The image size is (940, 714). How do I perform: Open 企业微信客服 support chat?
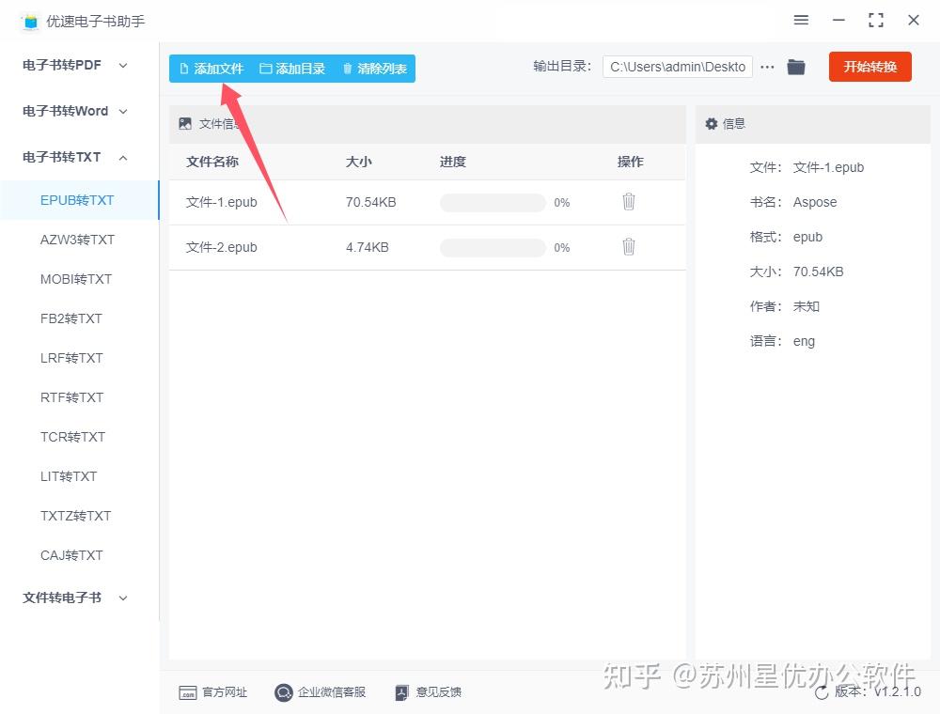tap(321, 692)
